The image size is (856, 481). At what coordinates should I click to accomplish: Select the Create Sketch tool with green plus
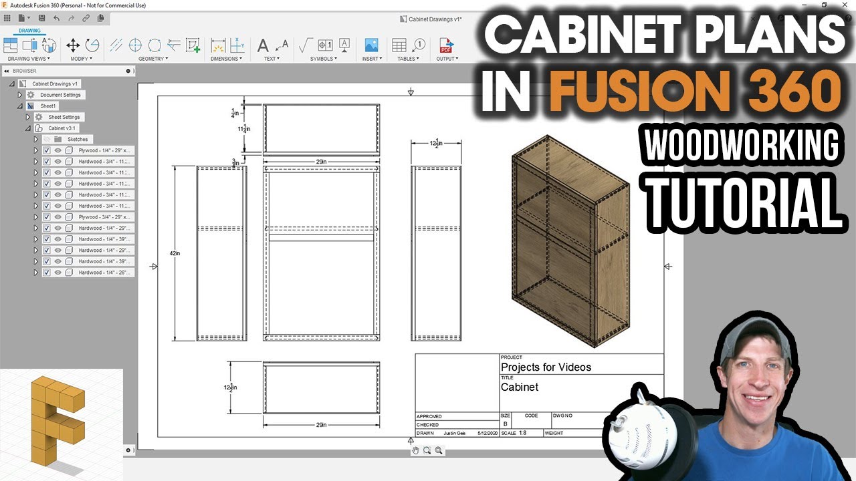193,45
